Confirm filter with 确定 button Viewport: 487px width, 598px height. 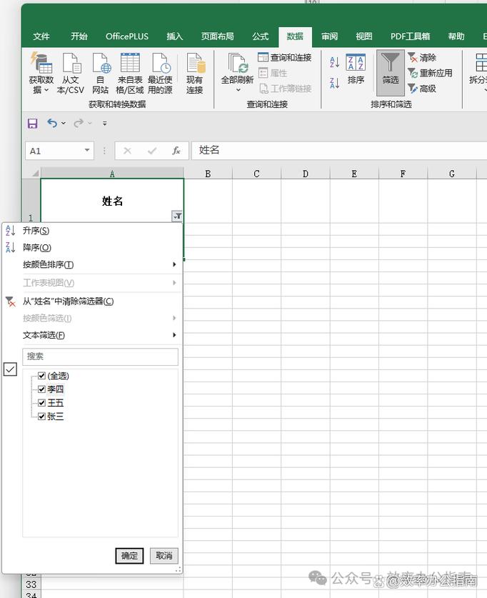click(129, 556)
